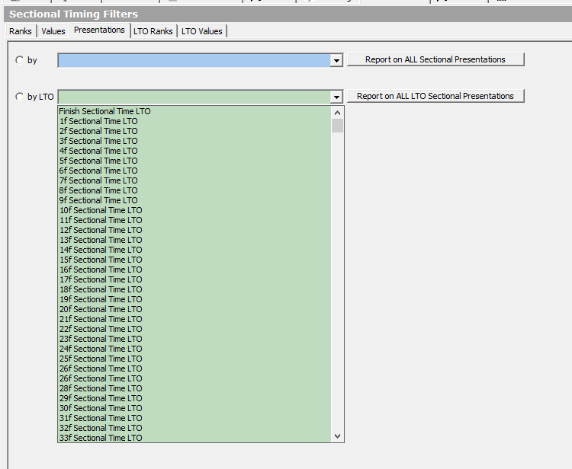The width and height of the screenshot is (572, 469).
Task: Choose 21f Sectional Time LTO
Action: tap(194, 319)
